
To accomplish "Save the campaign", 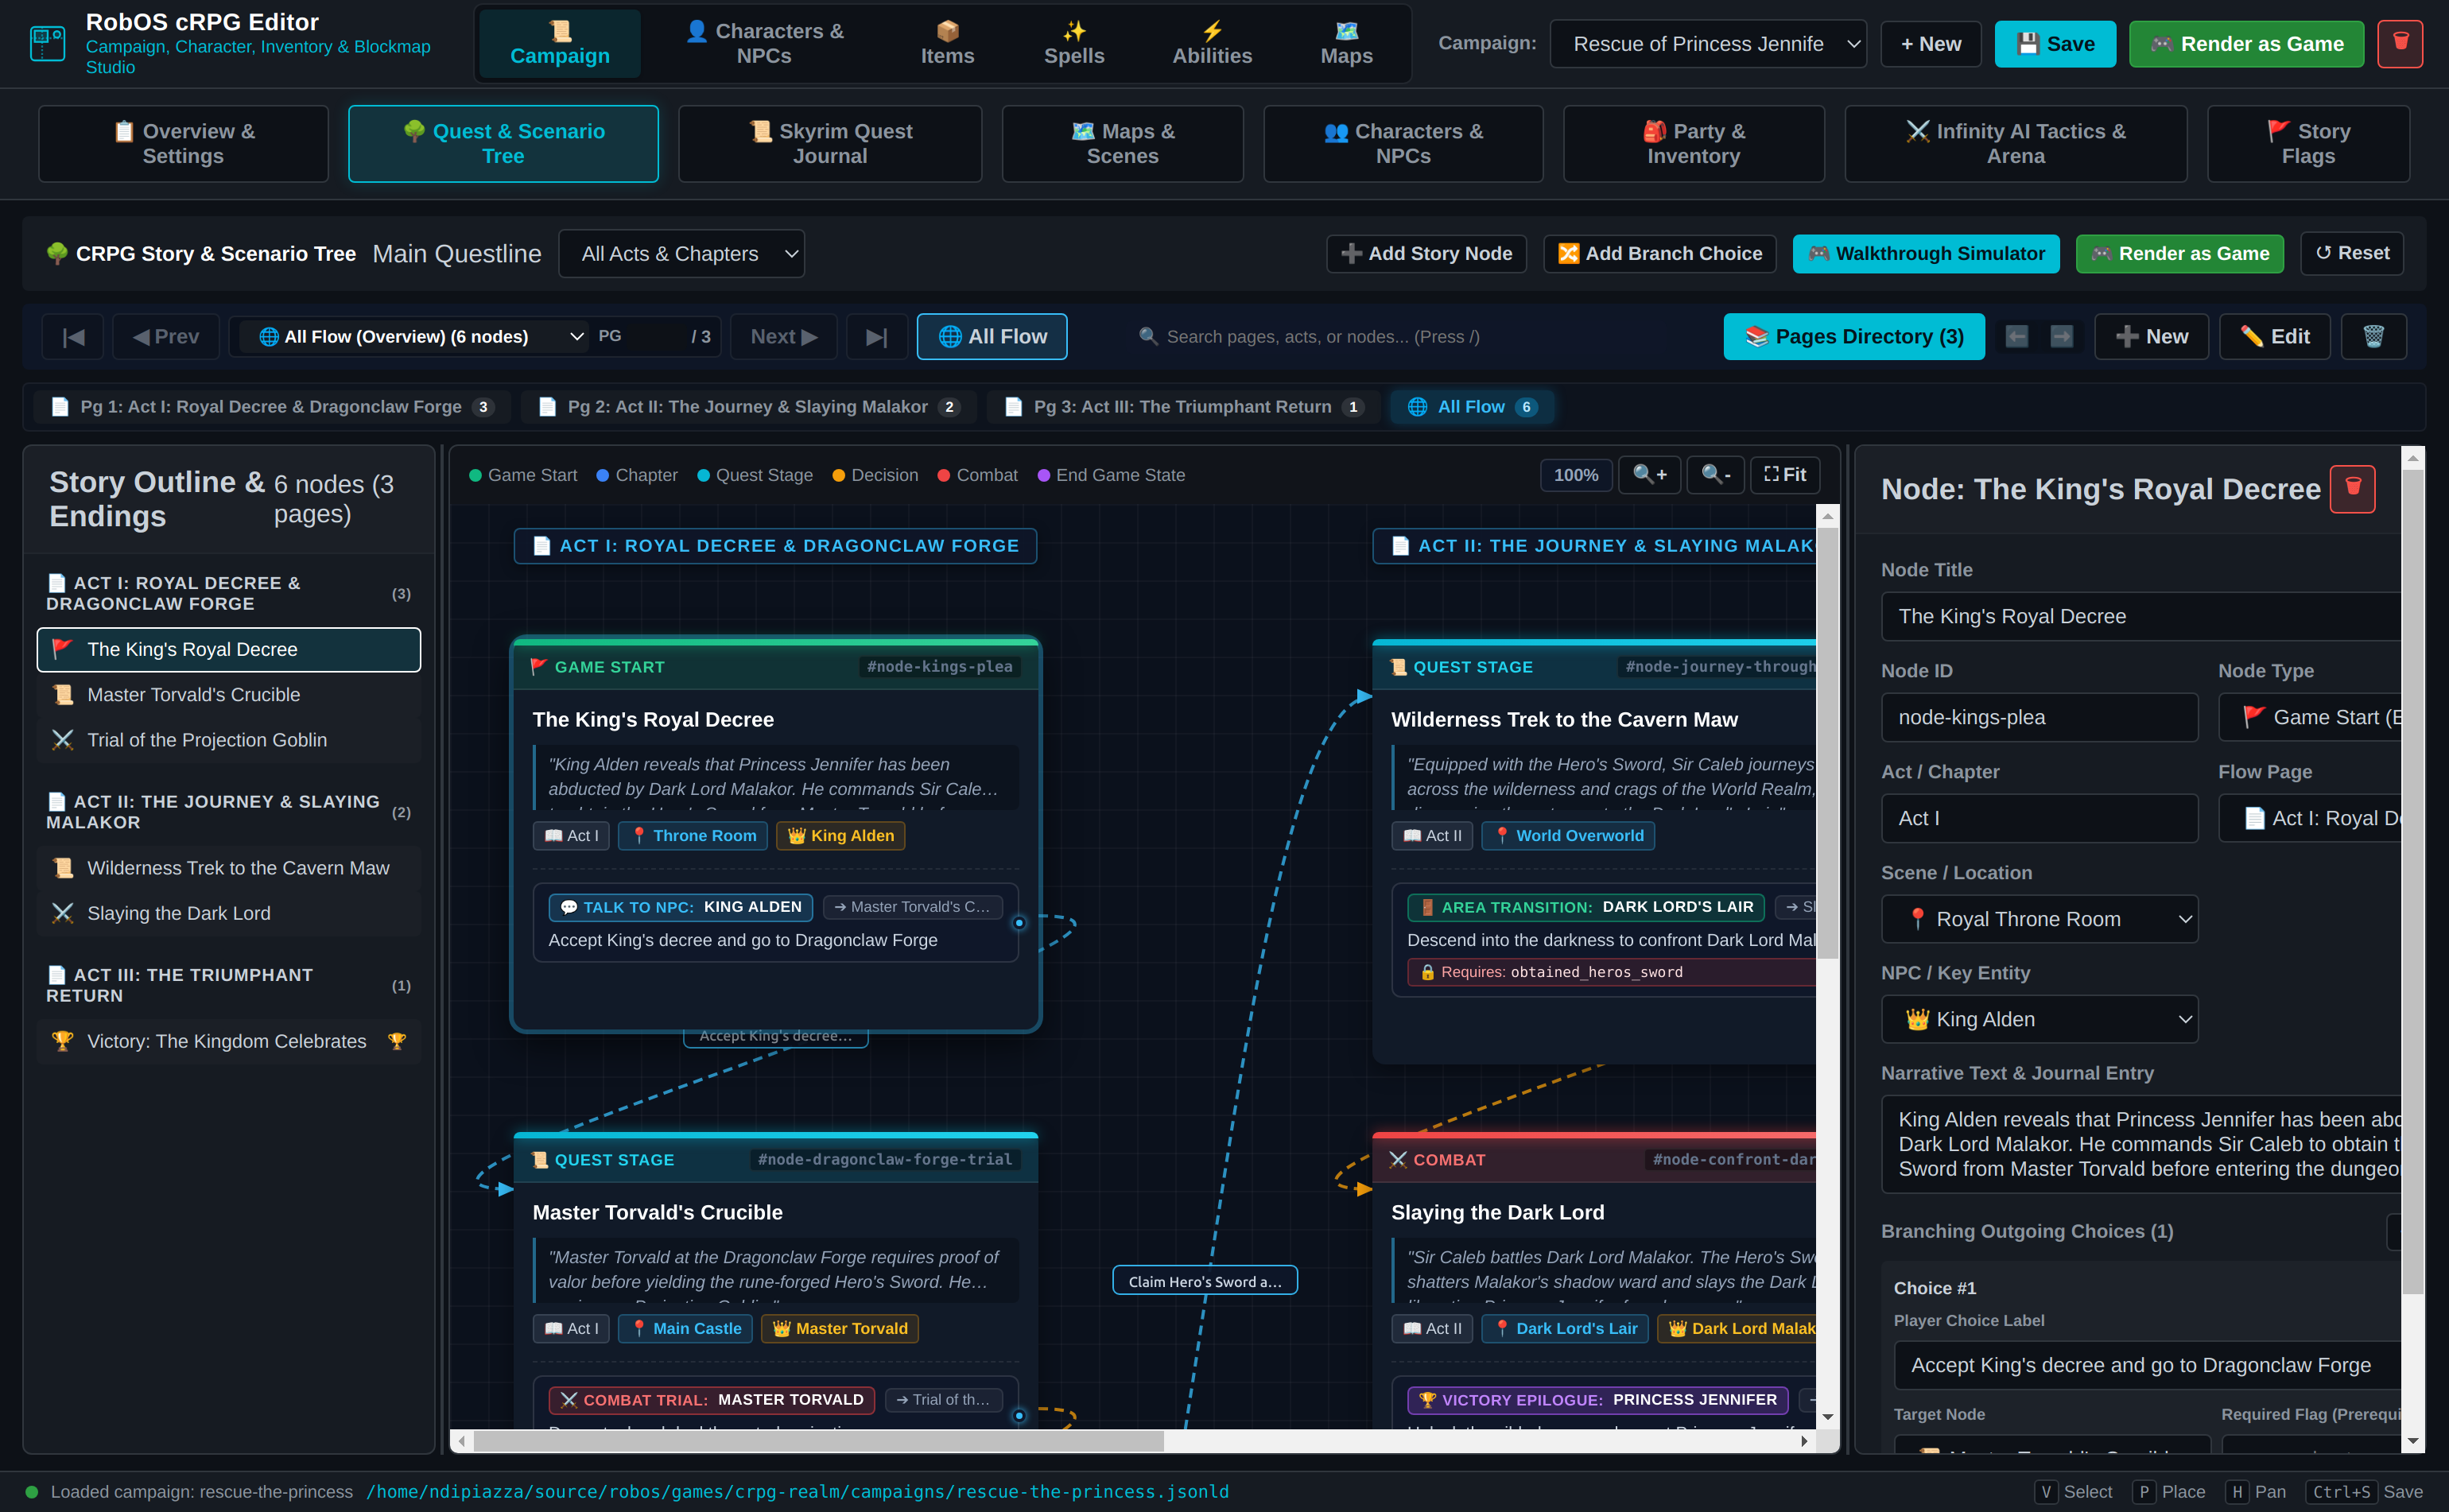I will coord(2055,44).
